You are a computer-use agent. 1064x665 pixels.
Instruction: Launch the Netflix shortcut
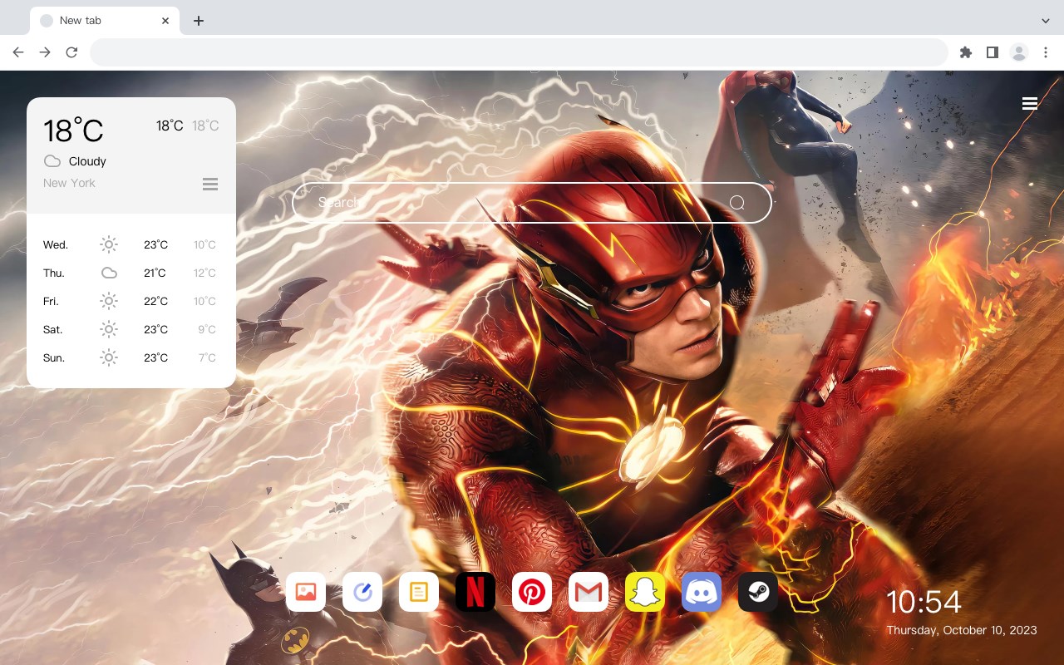[475, 592]
